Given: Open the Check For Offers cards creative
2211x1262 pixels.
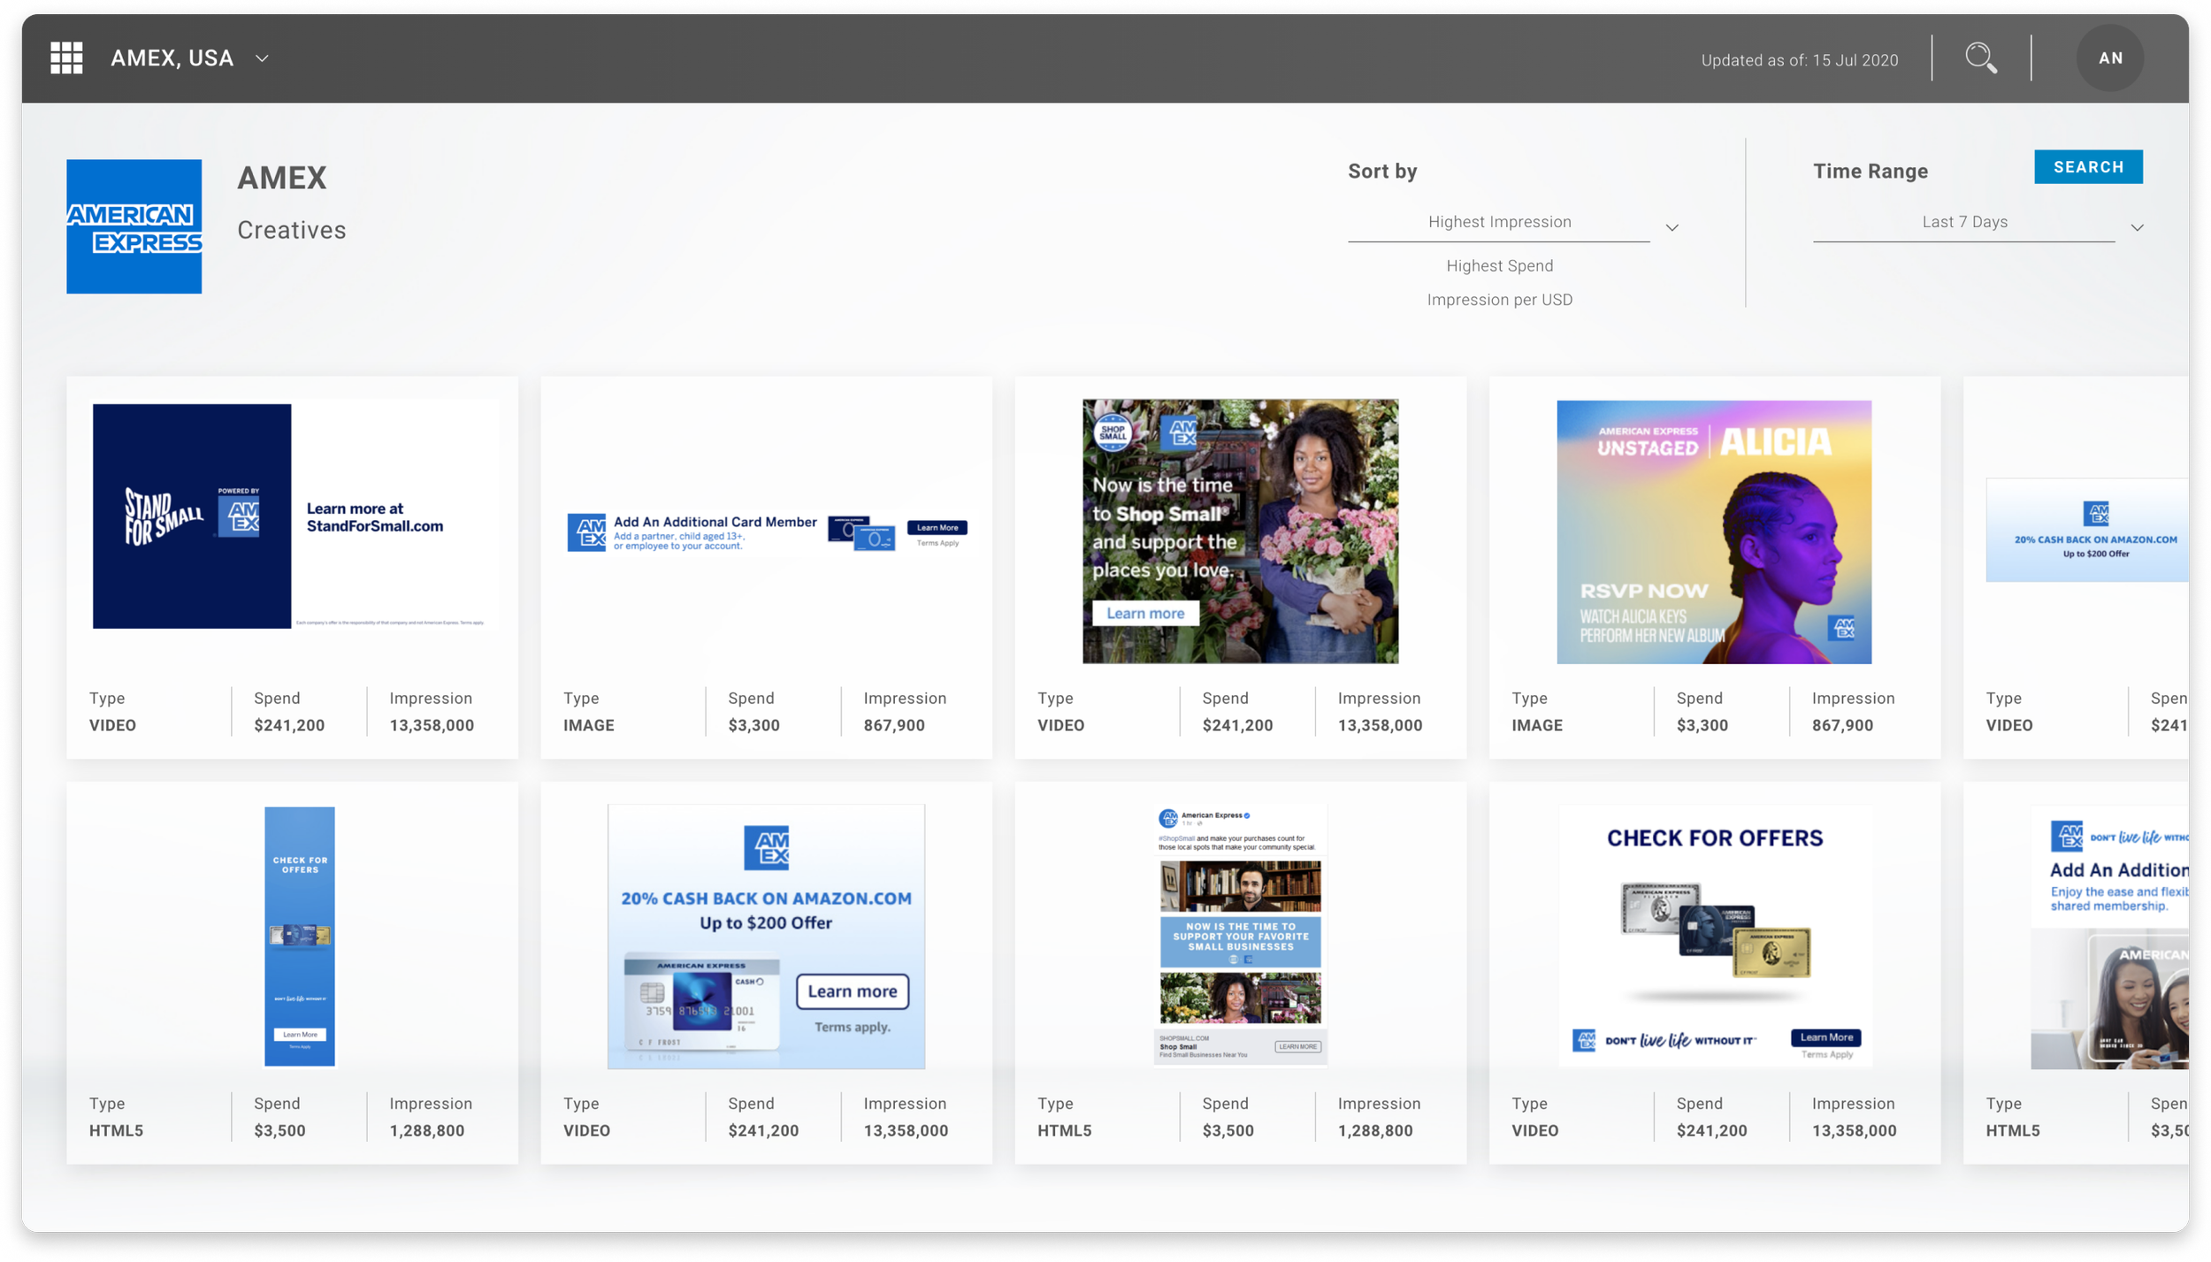Looking at the screenshot, I should point(1714,936).
